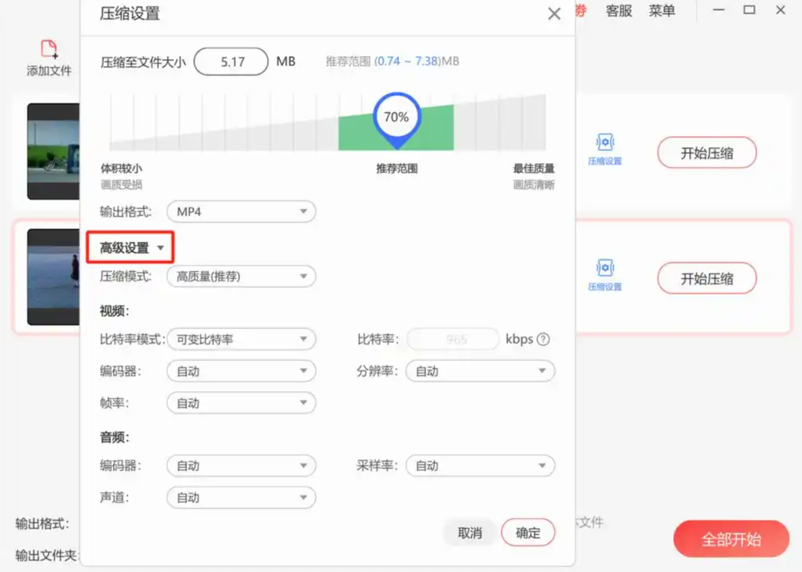Viewport: 802px width, 572px height.
Task: Open compression settings icon for first video
Action: (x=605, y=142)
